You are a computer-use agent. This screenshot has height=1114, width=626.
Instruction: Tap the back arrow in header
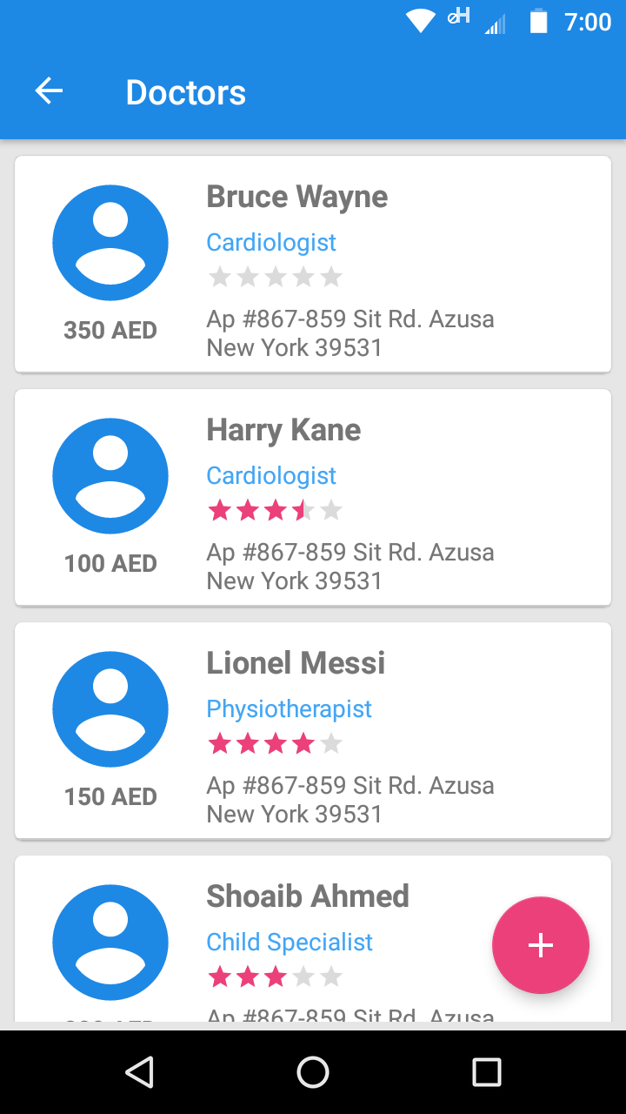[49, 91]
